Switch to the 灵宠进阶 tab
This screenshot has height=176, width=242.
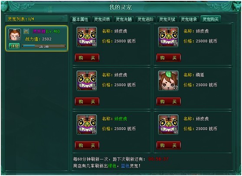pyautogui.click(x=145, y=19)
